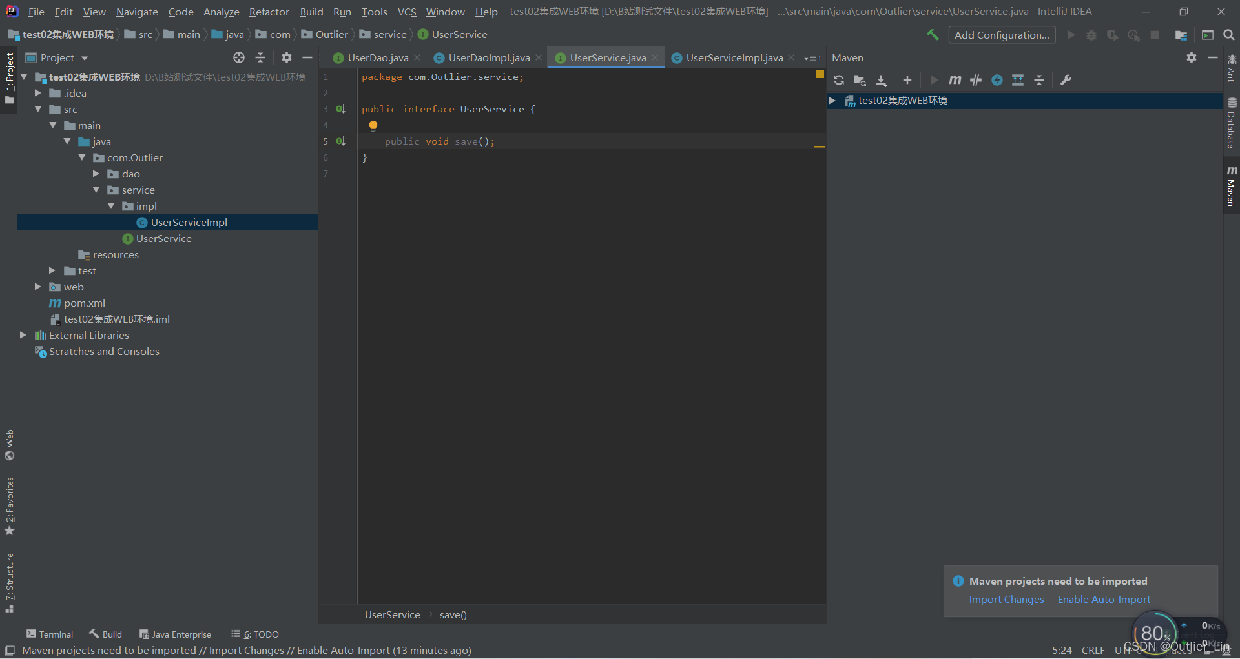
Task: Click implementation gutter icon on line 5
Action: tap(340, 141)
